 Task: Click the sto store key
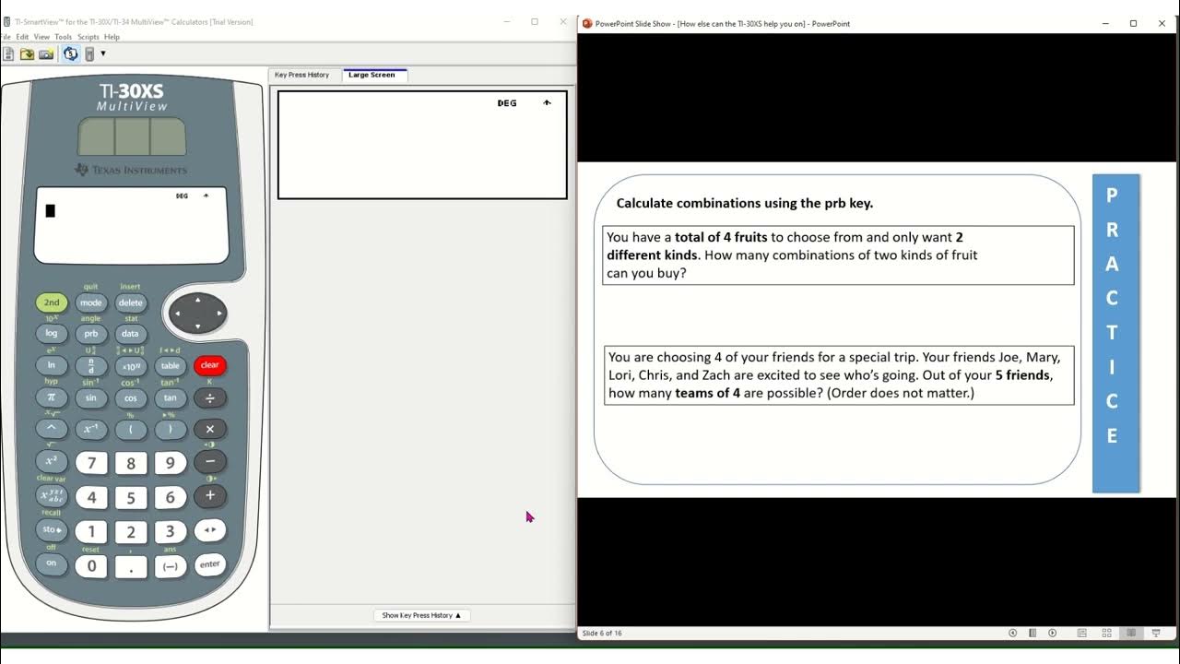point(52,530)
